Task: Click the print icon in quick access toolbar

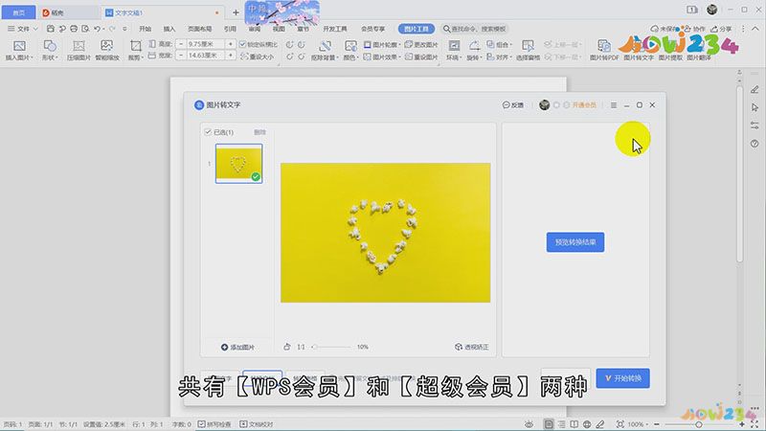Action: point(74,29)
